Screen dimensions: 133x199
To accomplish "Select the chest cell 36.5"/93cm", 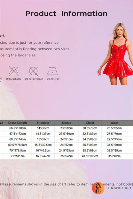I will [x=90, y=145].
